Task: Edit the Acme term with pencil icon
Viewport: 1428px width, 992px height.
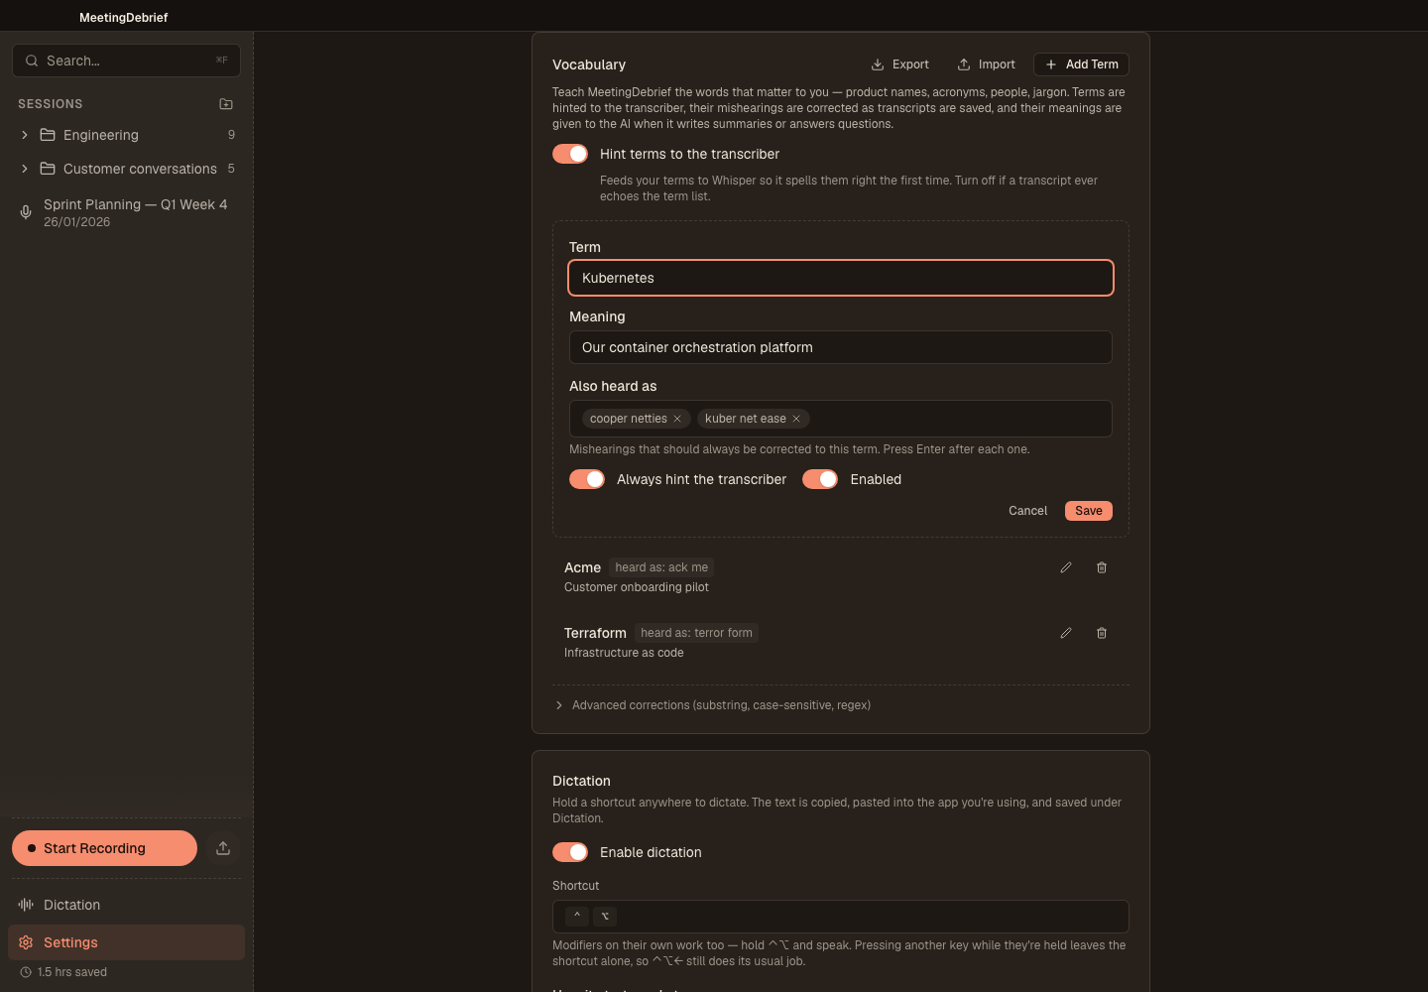Action: (1066, 567)
